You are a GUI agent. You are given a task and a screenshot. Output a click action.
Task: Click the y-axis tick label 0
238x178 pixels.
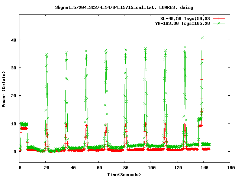(15, 152)
